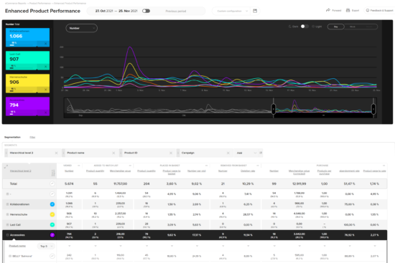This screenshot has height=263, width=395.
Task: Expand the '-' row
Action: (7, 194)
